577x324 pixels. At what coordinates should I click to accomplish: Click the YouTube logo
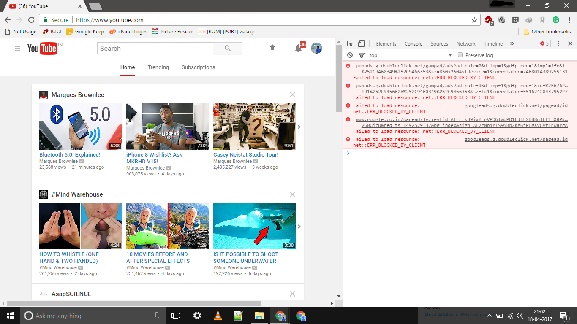[42, 49]
